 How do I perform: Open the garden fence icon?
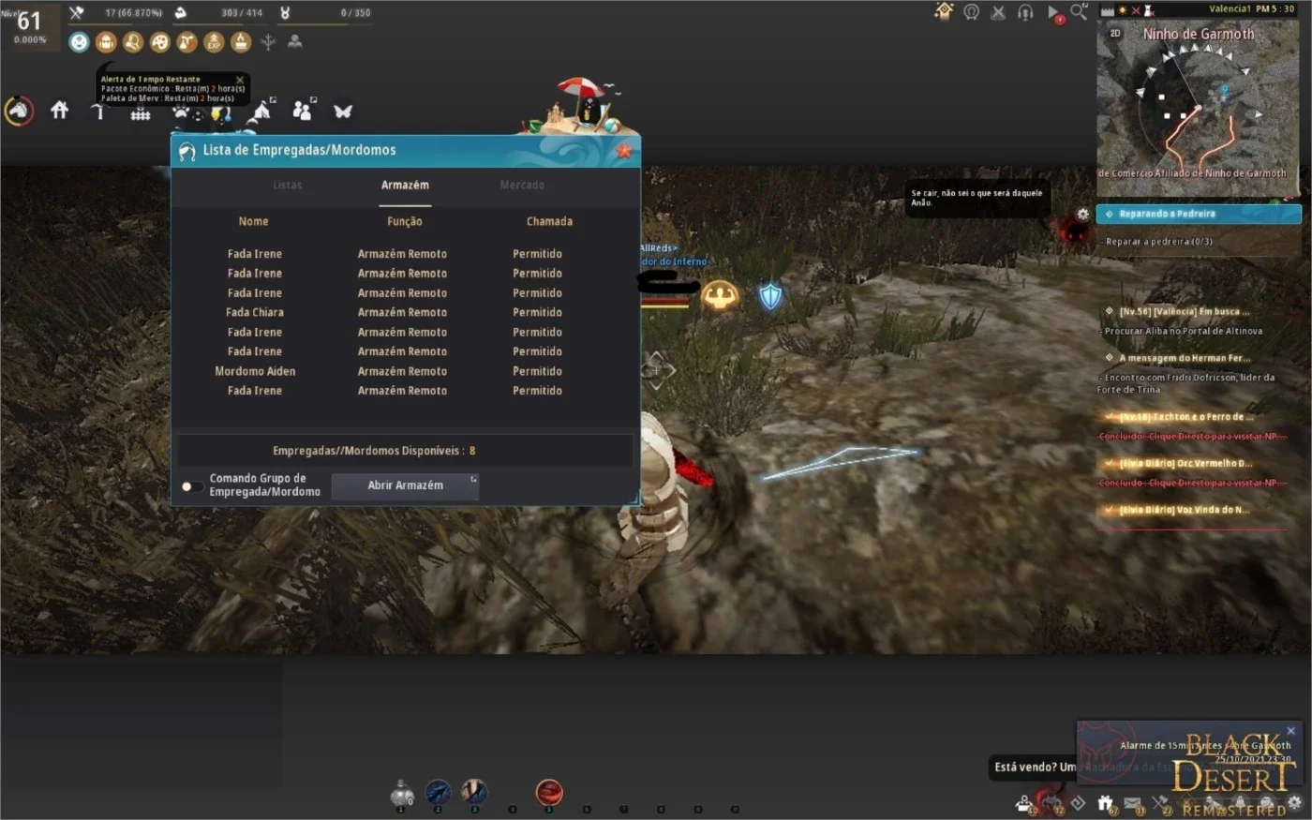tap(141, 113)
